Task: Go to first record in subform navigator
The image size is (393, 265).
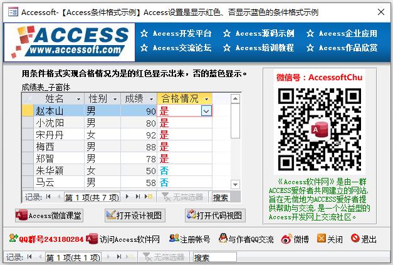Action: point(48,197)
